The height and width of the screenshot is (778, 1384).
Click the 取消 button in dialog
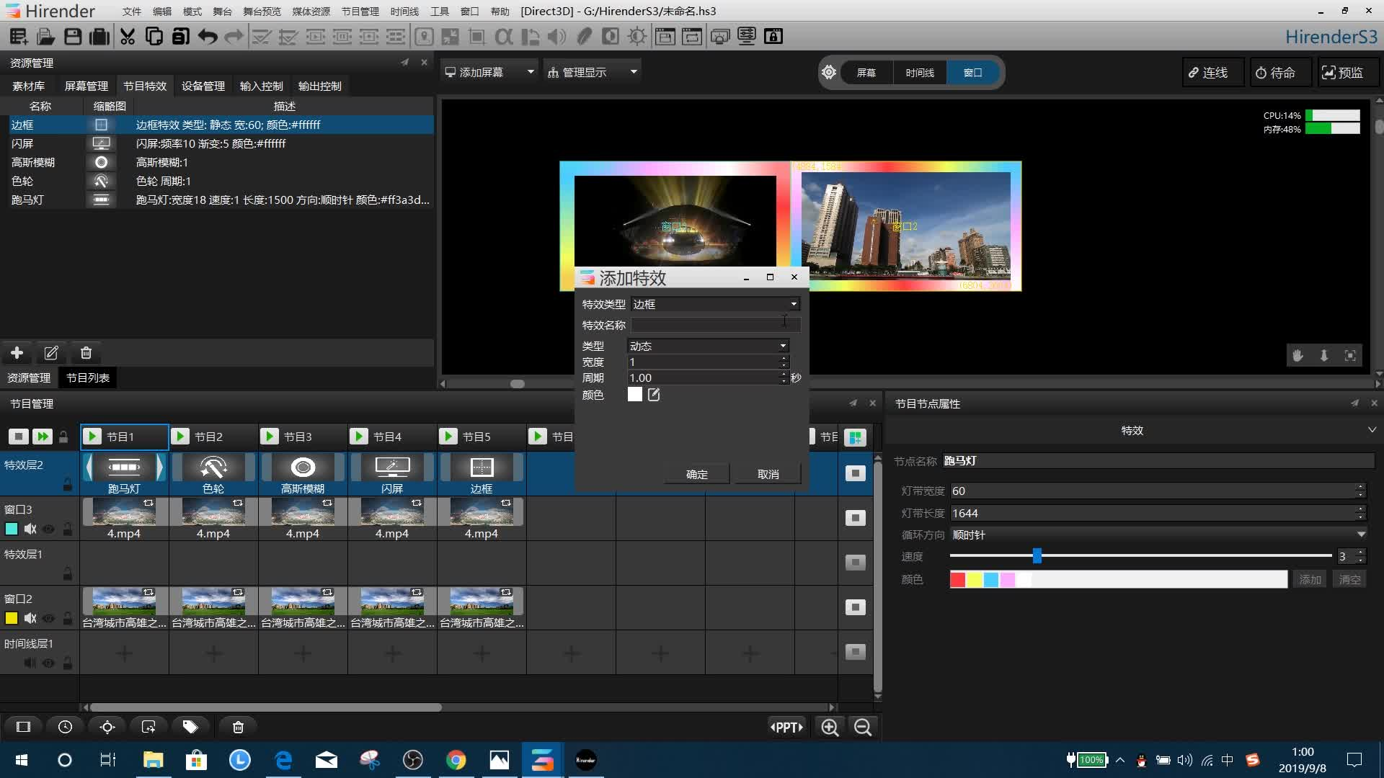pyautogui.click(x=768, y=474)
